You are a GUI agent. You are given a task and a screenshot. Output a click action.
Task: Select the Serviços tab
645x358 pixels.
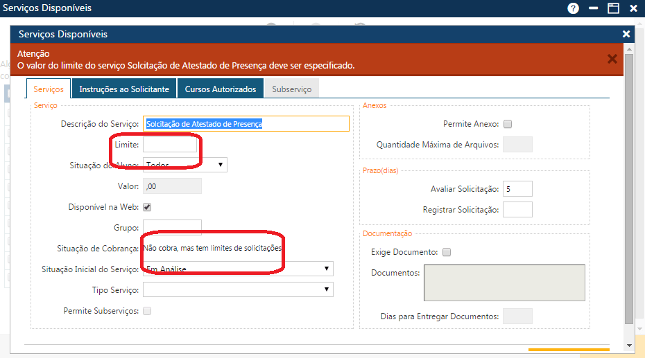pos(49,89)
